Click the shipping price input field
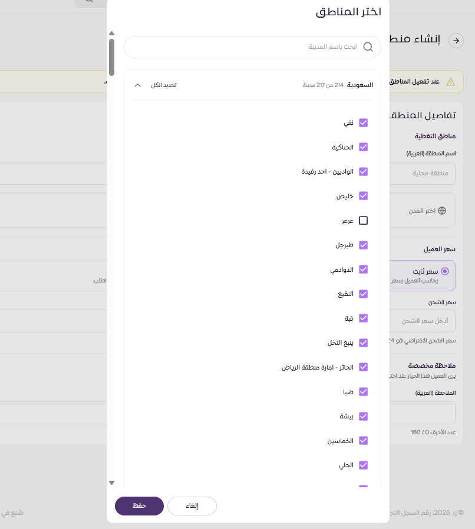Screen dimensions: 475x529 point(424,321)
